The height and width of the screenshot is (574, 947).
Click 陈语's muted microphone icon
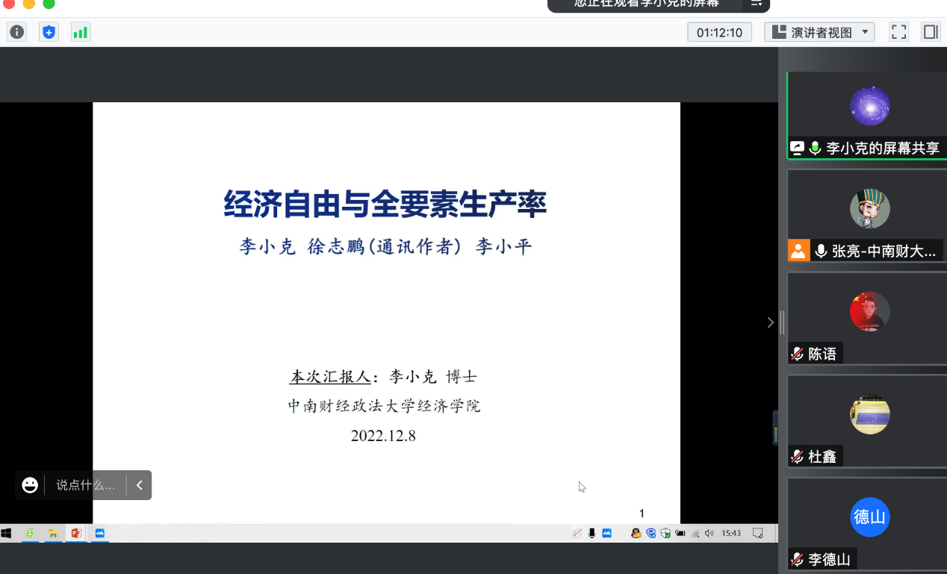tap(798, 354)
